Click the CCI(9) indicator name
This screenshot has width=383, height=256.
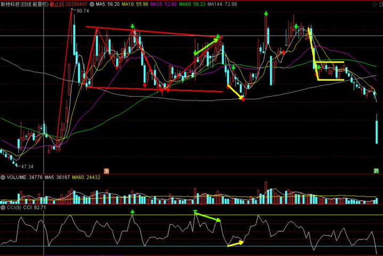14,208
